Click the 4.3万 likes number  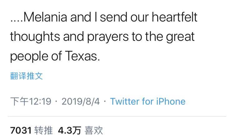pos(69,130)
